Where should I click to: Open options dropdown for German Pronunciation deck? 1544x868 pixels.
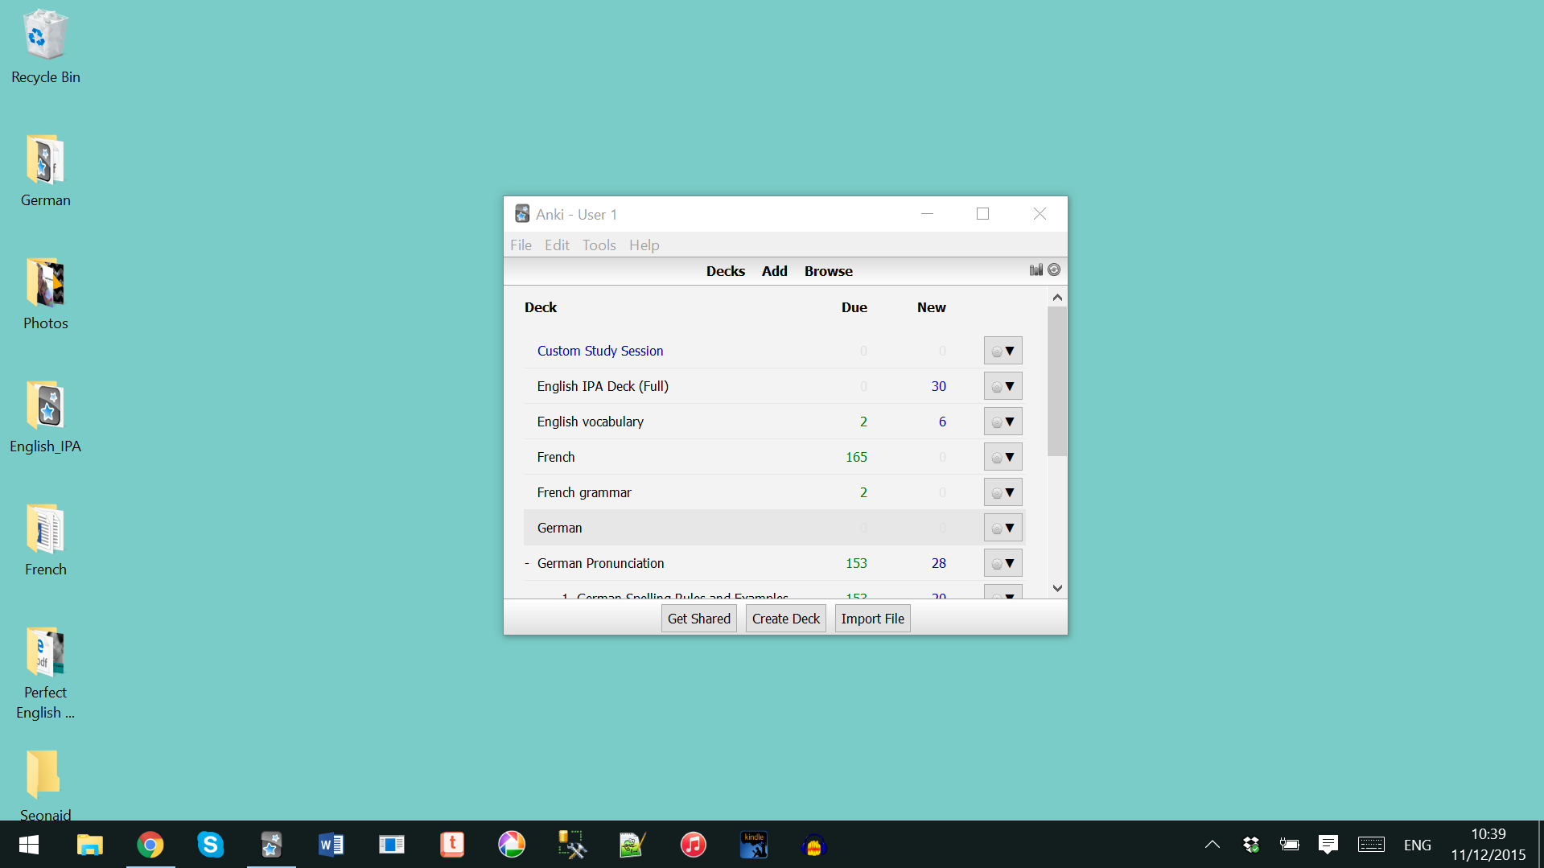(x=1003, y=563)
